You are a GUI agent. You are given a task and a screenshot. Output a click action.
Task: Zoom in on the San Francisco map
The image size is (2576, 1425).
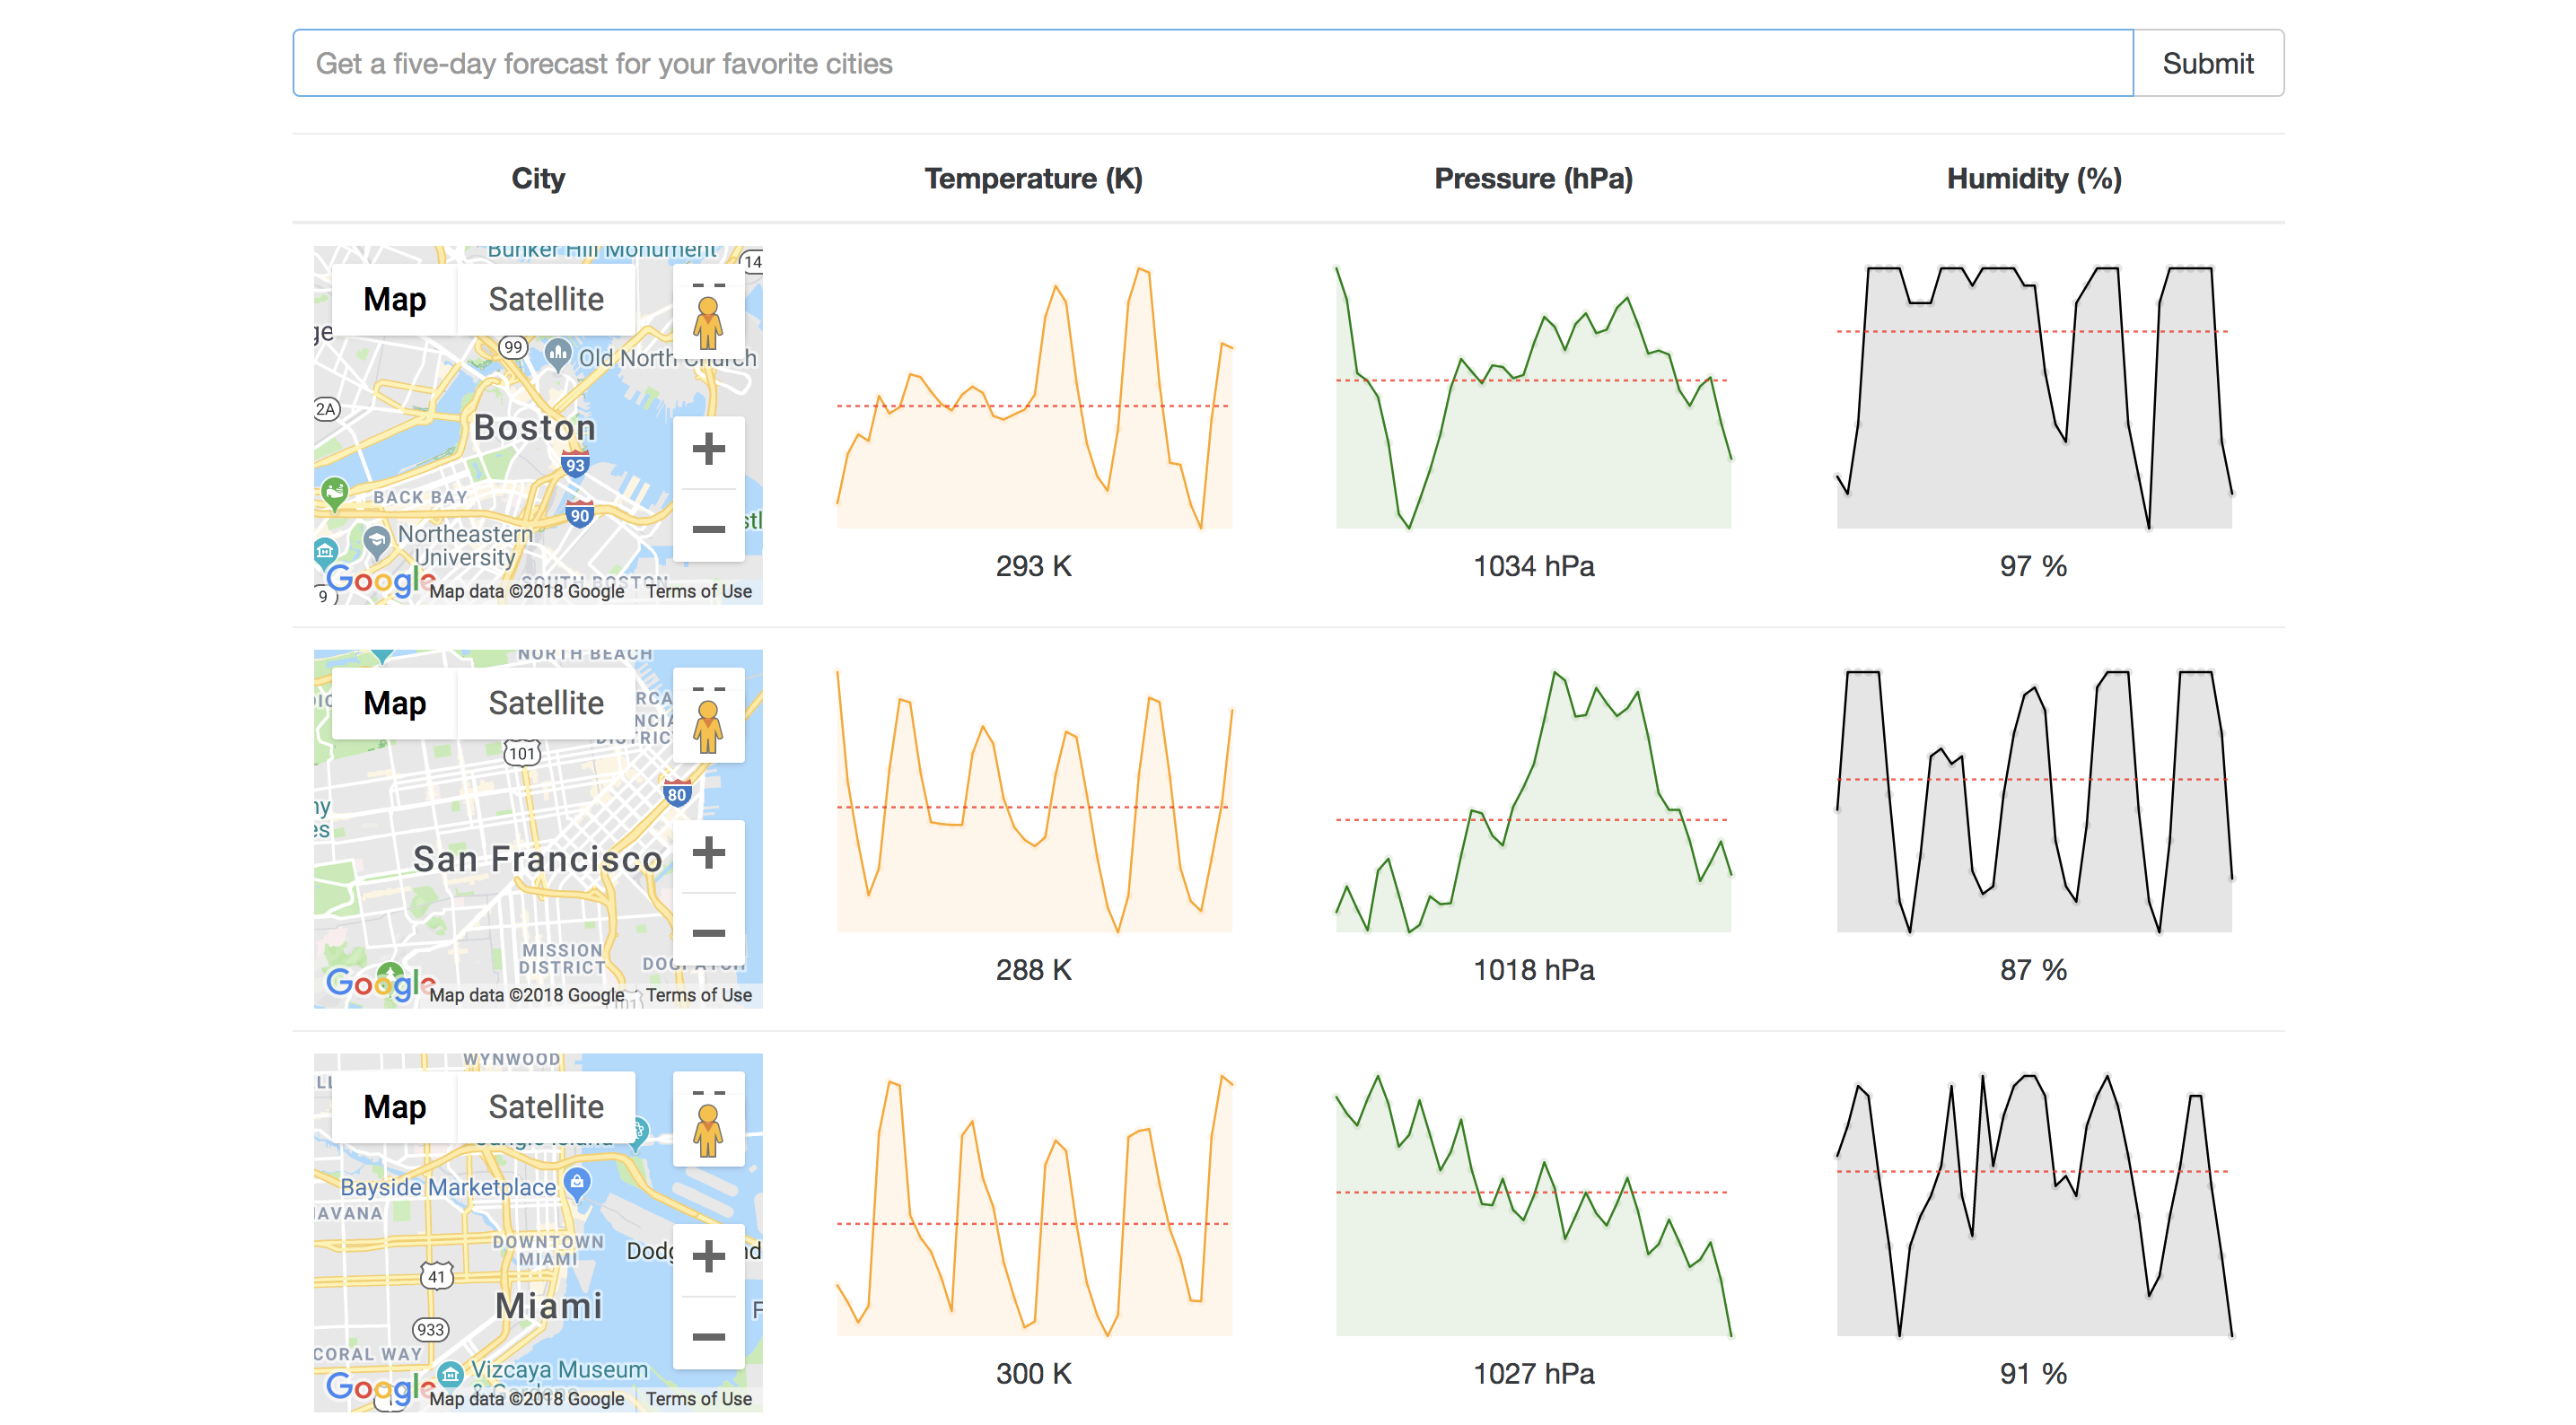click(x=709, y=853)
